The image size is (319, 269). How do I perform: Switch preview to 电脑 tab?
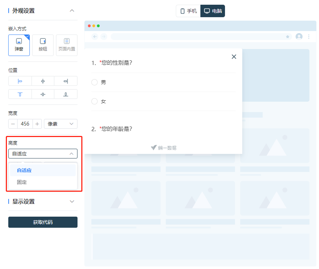pyautogui.click(x=213, y=11)
